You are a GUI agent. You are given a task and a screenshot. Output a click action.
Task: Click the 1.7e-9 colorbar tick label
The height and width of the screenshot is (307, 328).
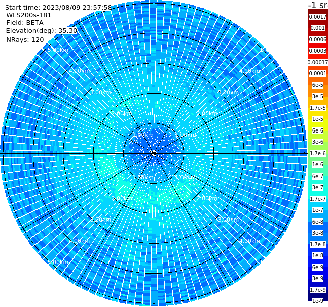318,290
